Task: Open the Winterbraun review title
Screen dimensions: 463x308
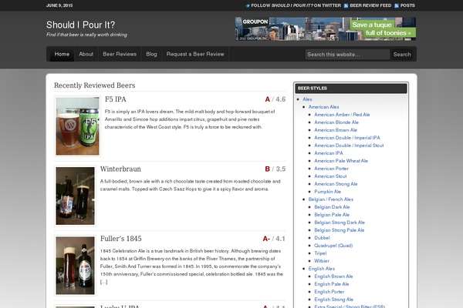Action: tap(120, 169)
